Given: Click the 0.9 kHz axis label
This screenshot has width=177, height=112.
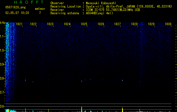Looking at the screenshot, I should click(x=2, y=64).
